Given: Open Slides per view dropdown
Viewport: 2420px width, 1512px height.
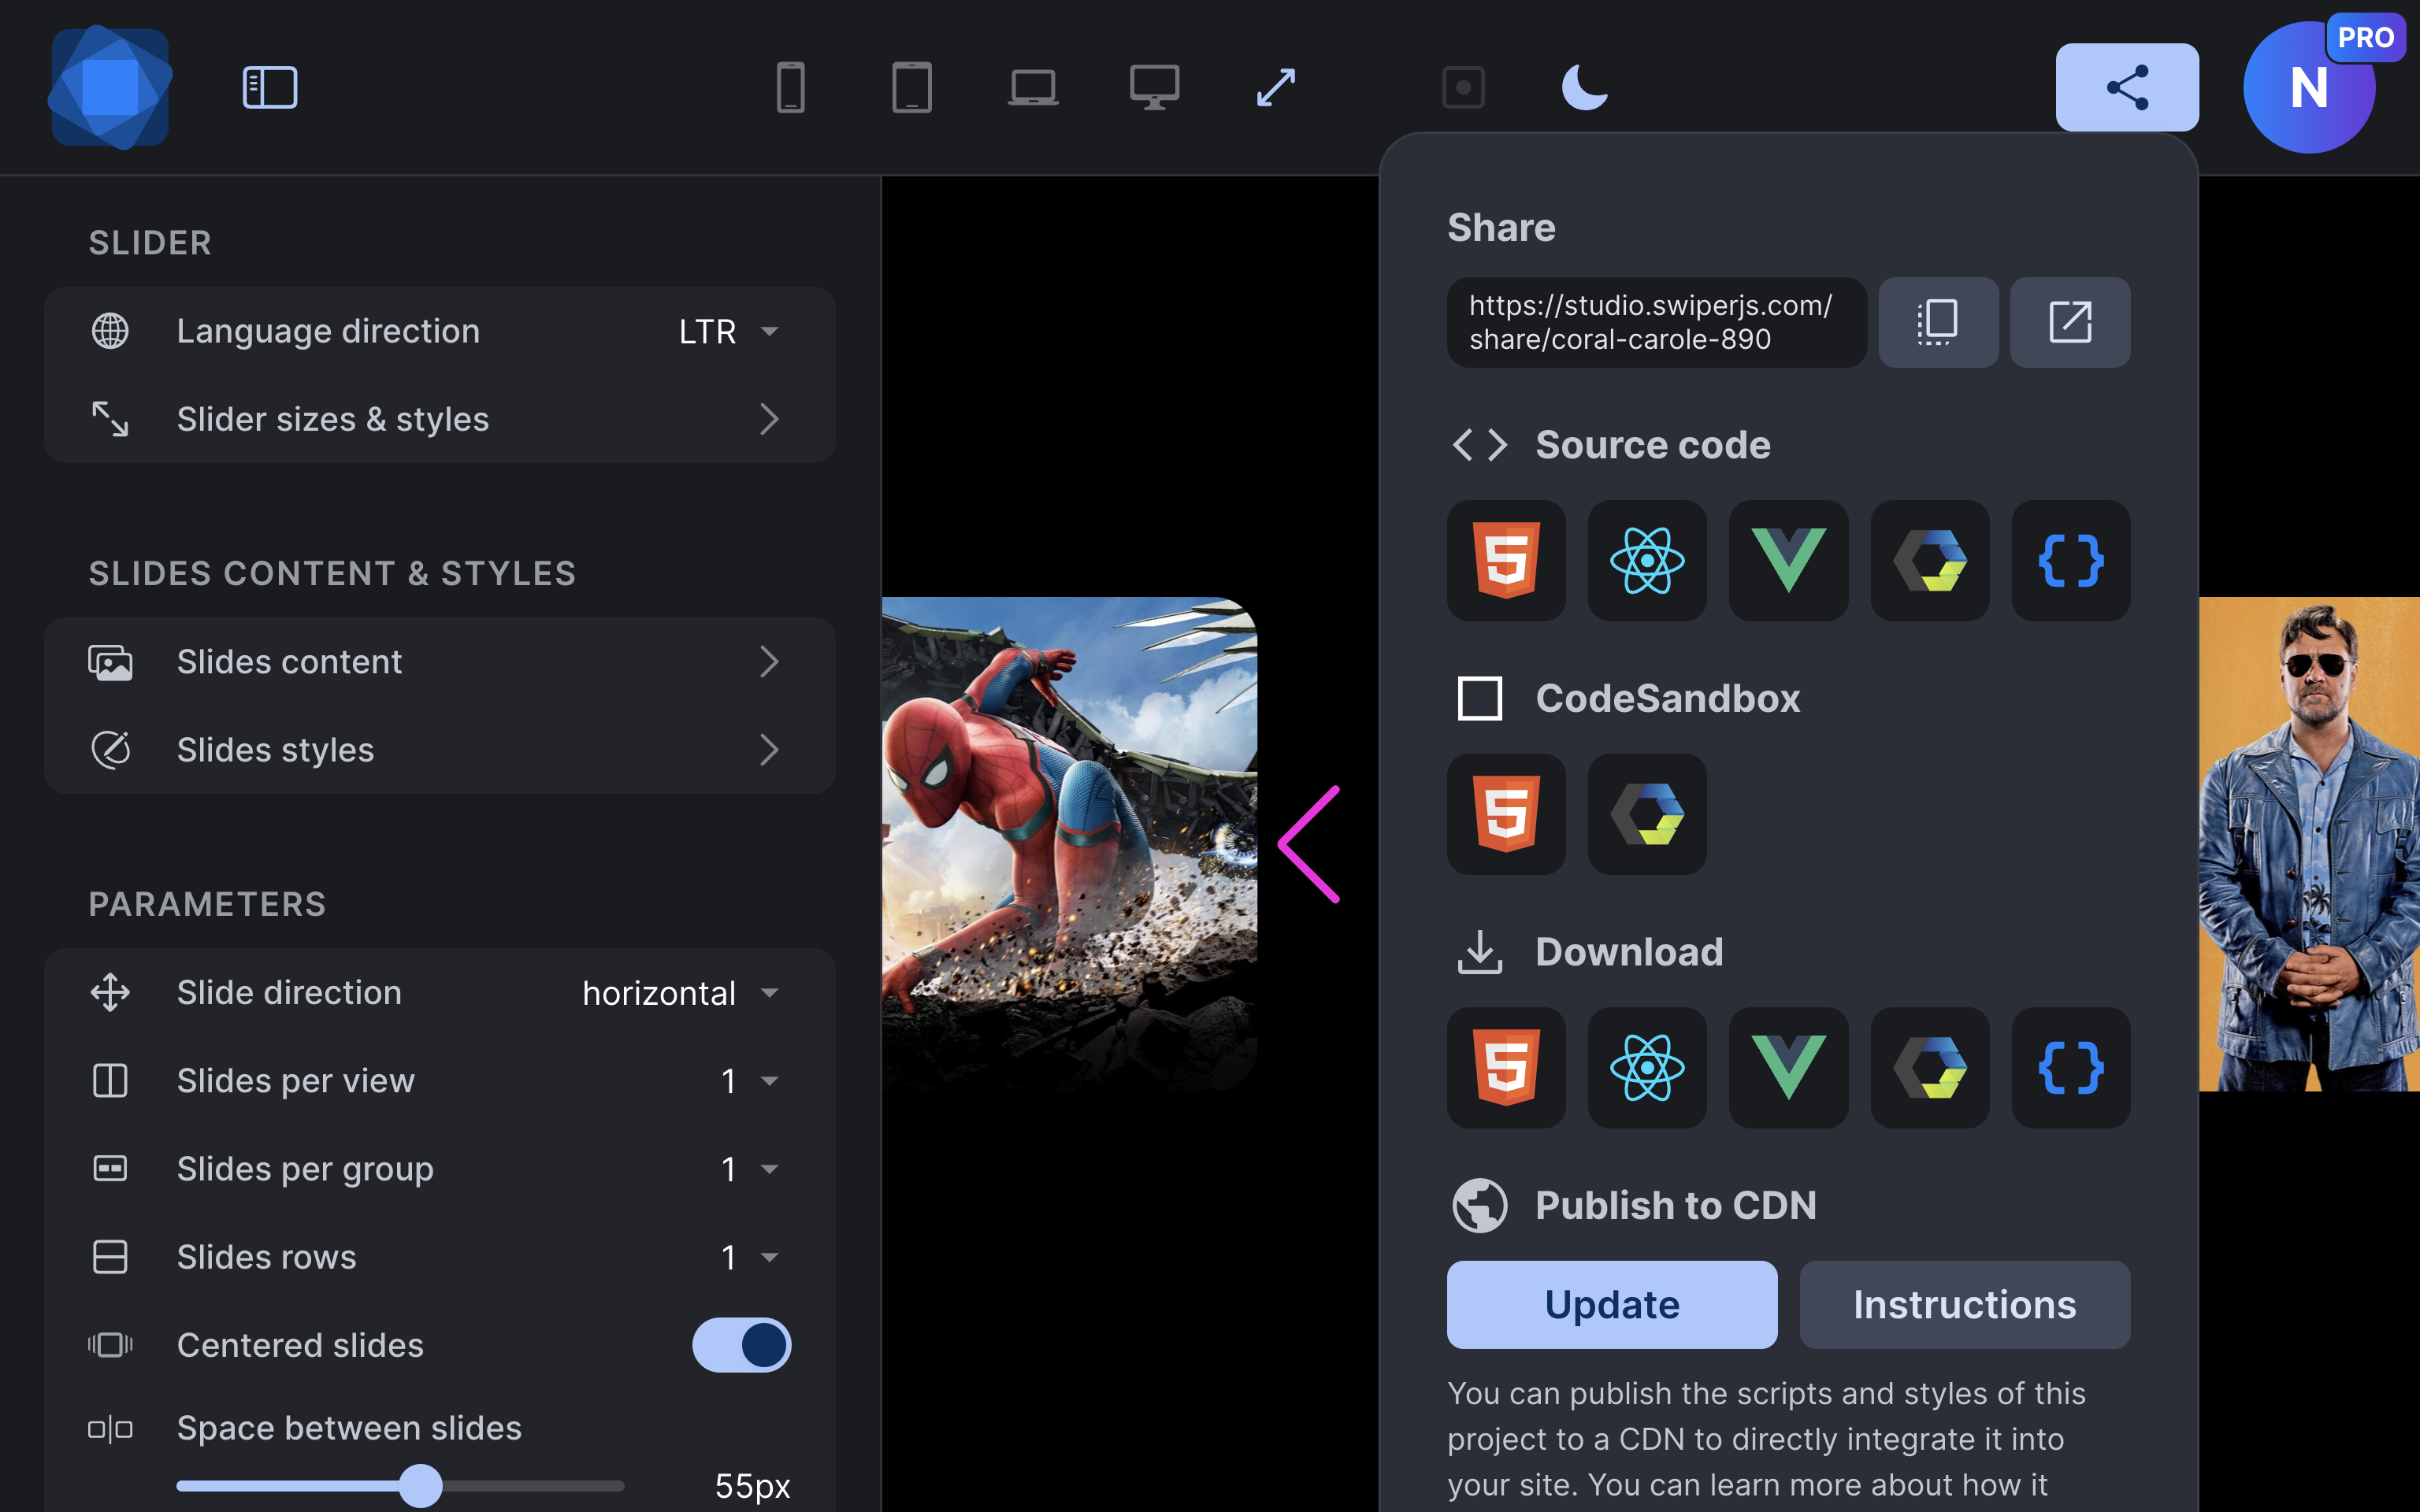Looking at the screenshot, I should pyautogui.click(x=440, y=1081).
